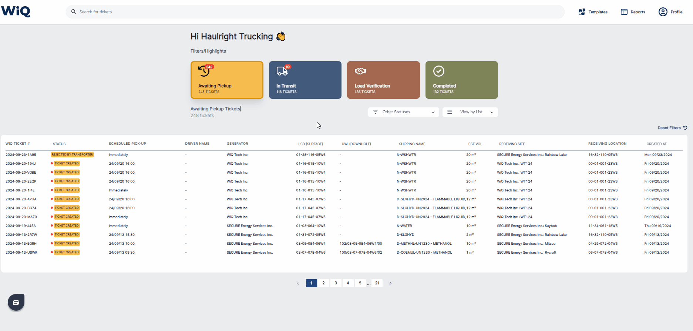This screenshot has height=331, width=693.
Task: Click the search magnifier icon
Action: pos(74,12)
